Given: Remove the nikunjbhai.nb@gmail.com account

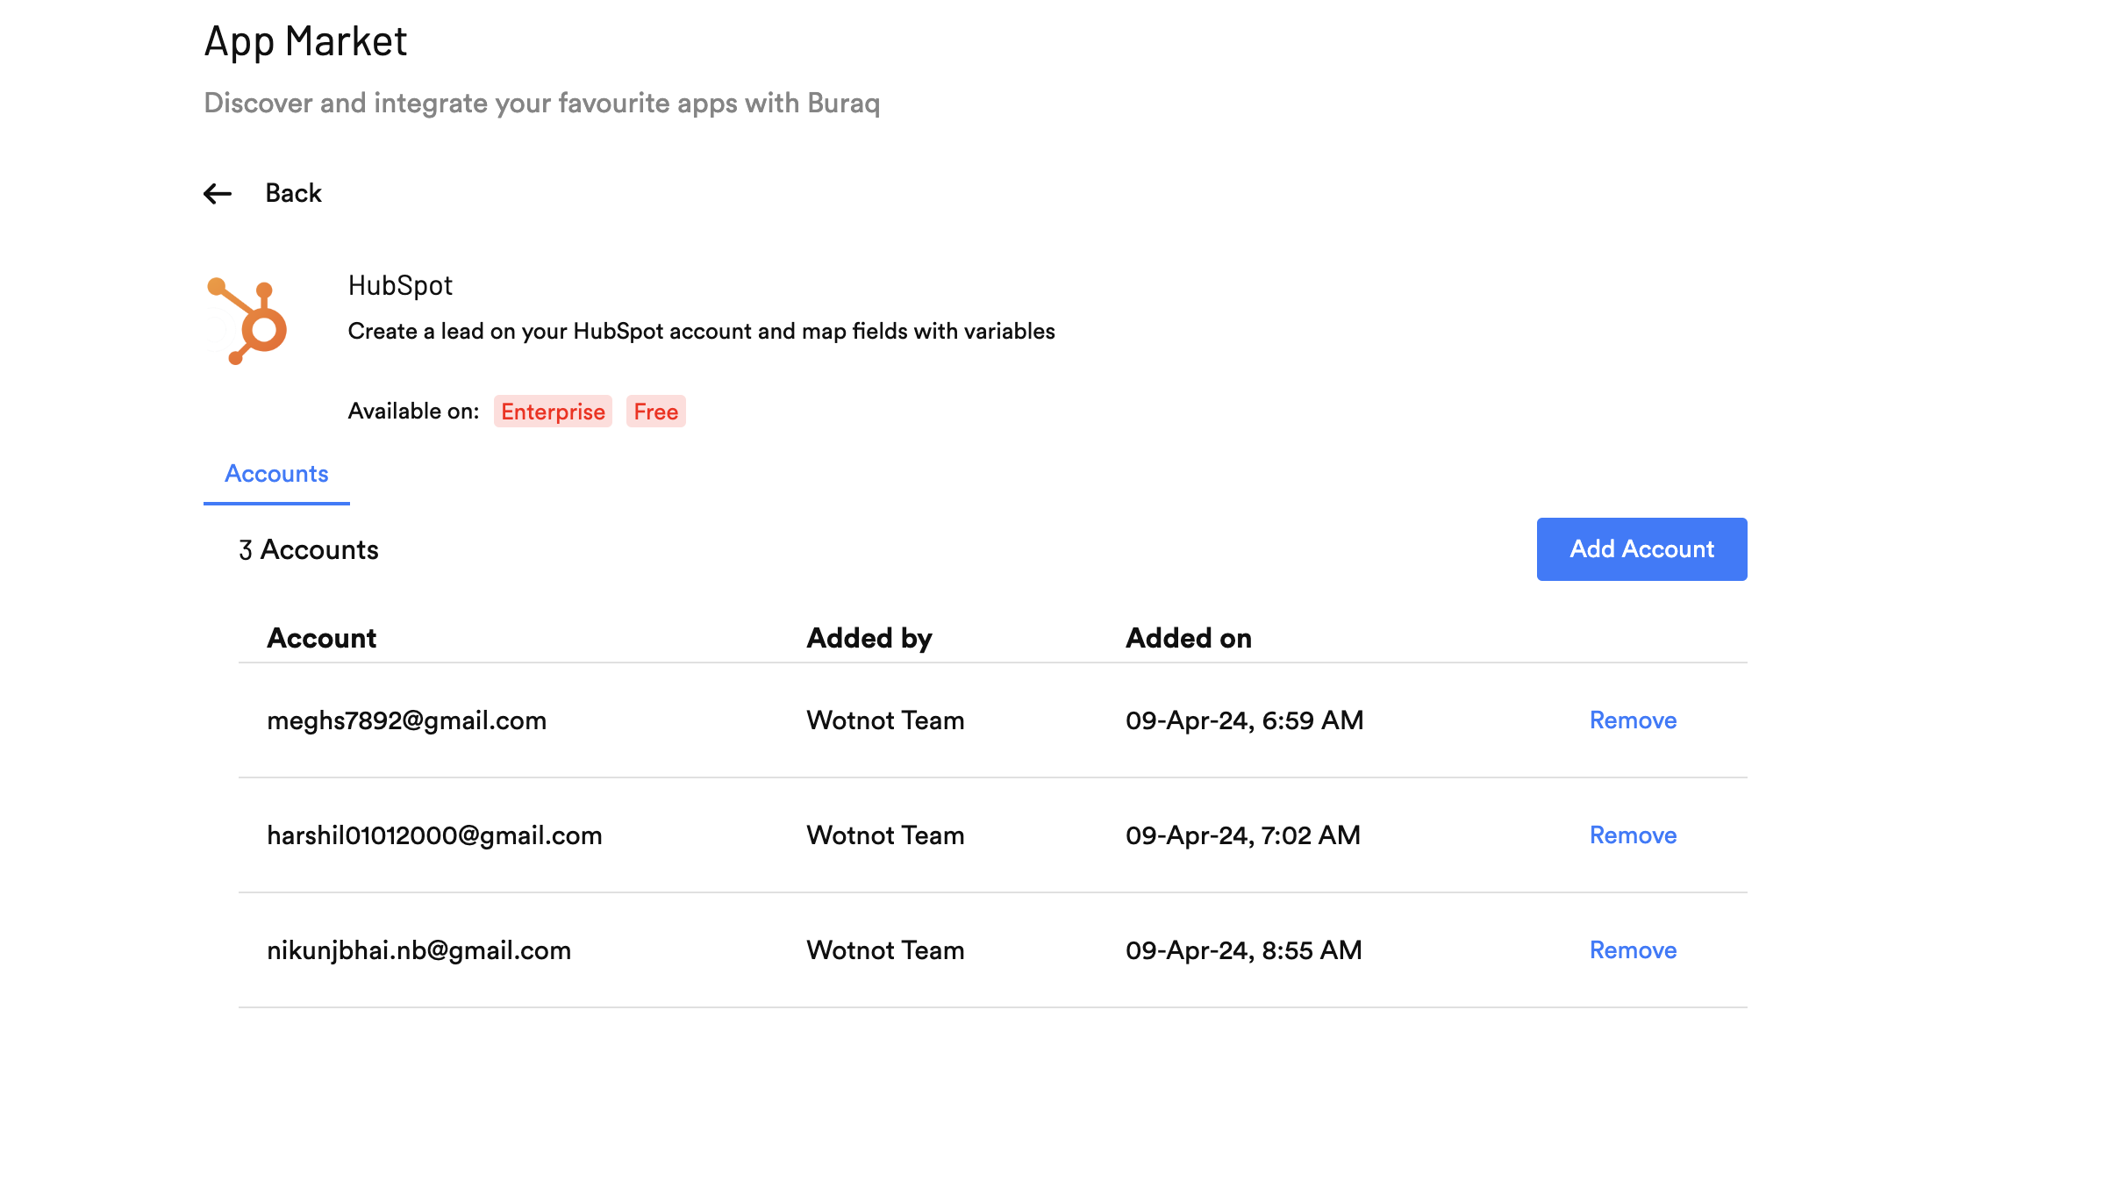Looking at the screenshot, I should coord(1631,949).
